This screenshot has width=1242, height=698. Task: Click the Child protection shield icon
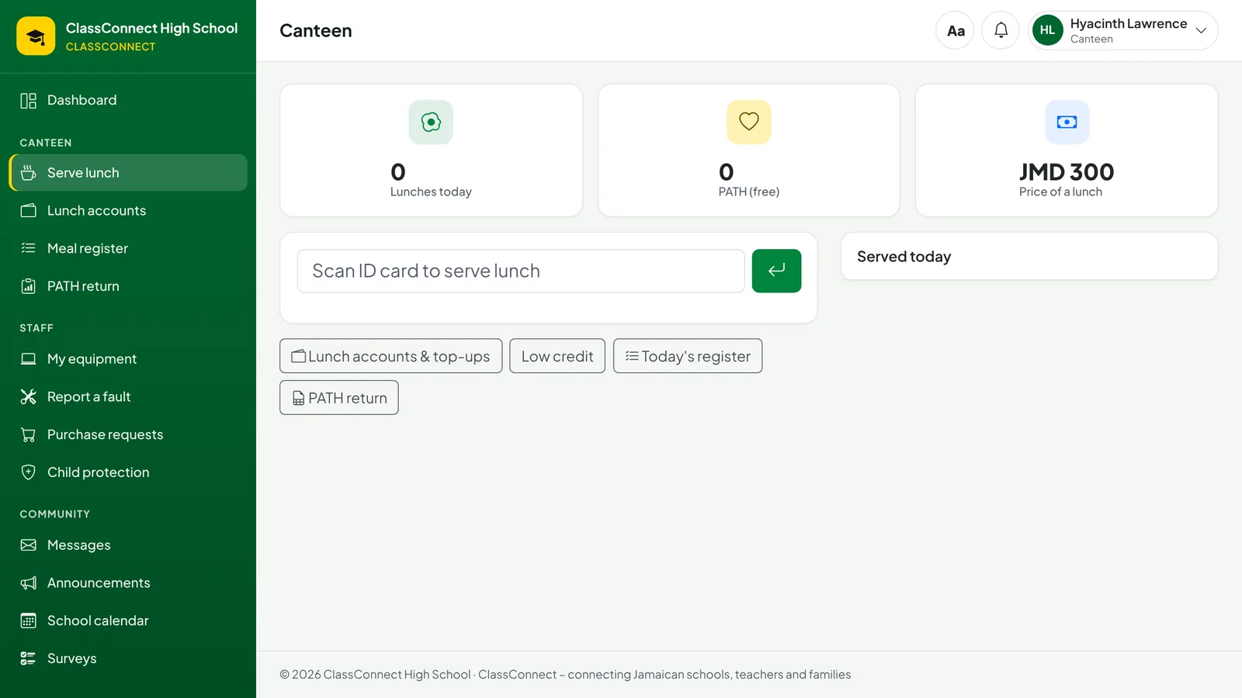click(x=29, y=472)
